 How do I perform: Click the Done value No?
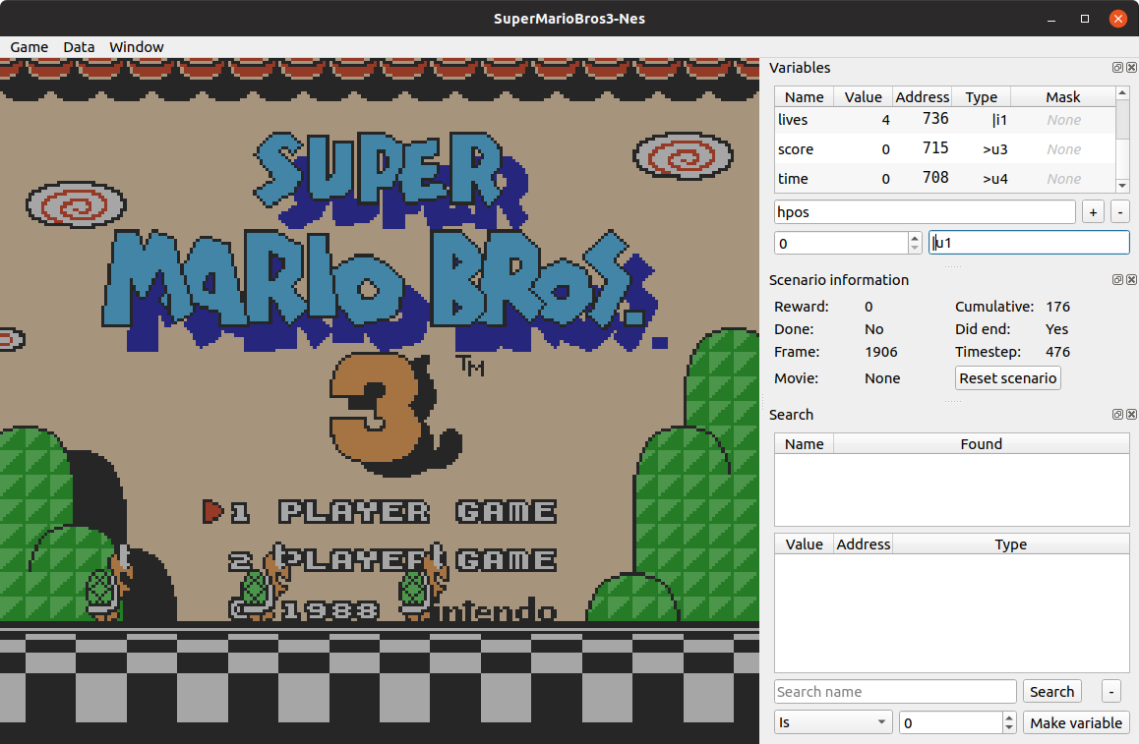tap(873, 329)
